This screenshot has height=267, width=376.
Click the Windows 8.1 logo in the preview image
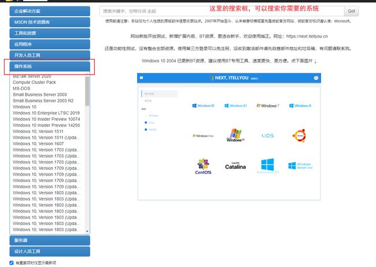235,106
